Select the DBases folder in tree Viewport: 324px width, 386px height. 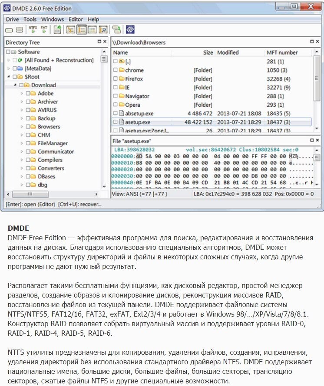46,177
